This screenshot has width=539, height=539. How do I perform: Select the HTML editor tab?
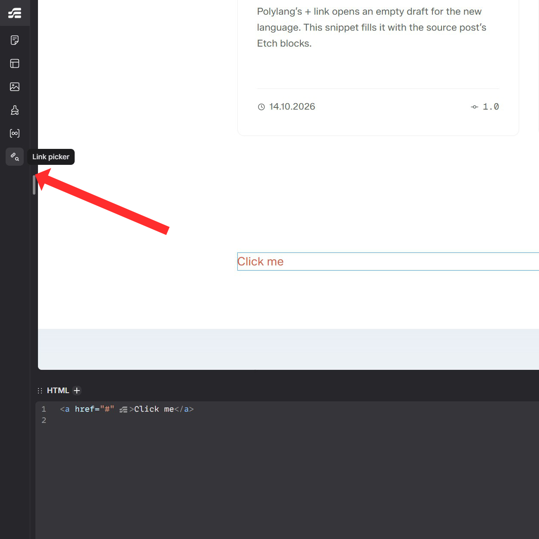pos(58,391)
